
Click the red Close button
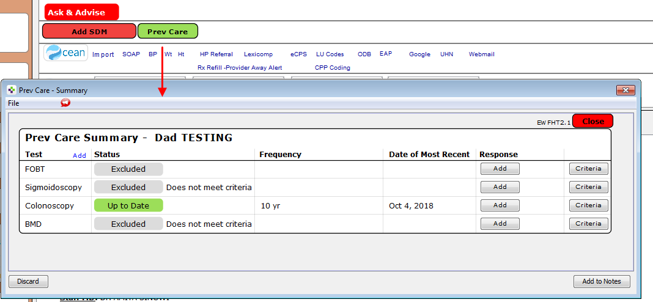coord(592,121)
